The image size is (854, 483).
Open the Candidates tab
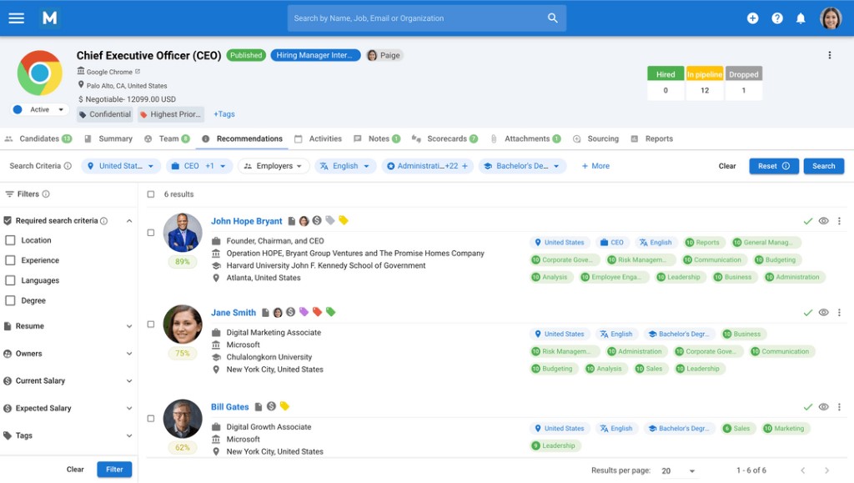tap(38, 138)
